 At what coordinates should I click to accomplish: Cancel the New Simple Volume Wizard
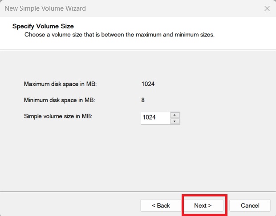[250, 205]
